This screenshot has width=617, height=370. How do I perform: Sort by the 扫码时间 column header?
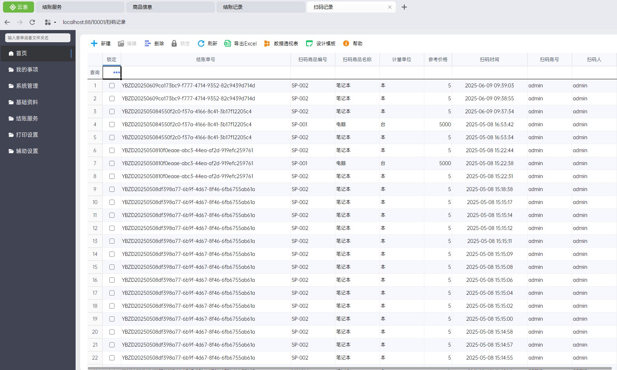(490, 59)
